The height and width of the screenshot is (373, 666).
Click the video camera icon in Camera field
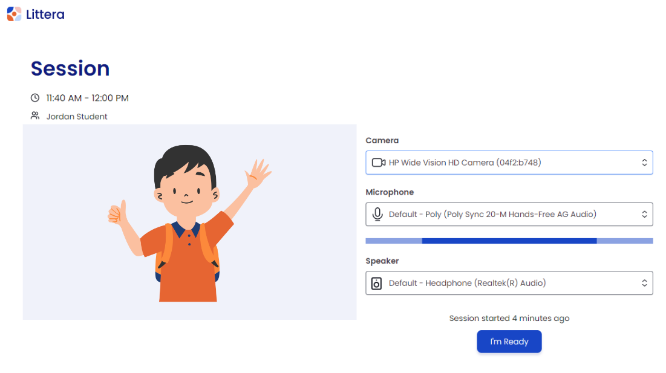coord(378,163)
